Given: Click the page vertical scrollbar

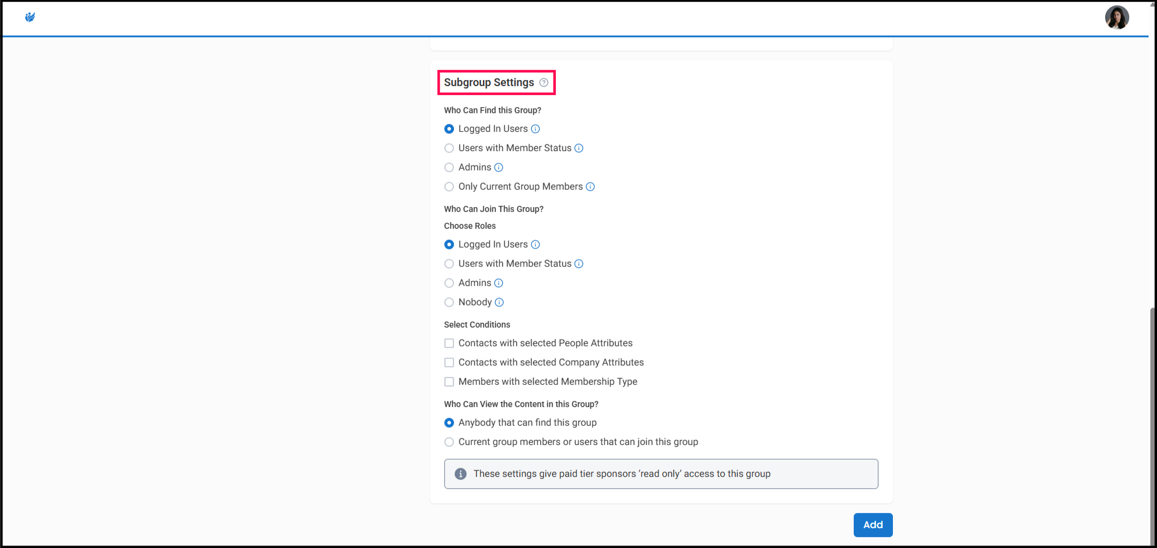Looking at the screenshot, I should (x=1152, y=422).
